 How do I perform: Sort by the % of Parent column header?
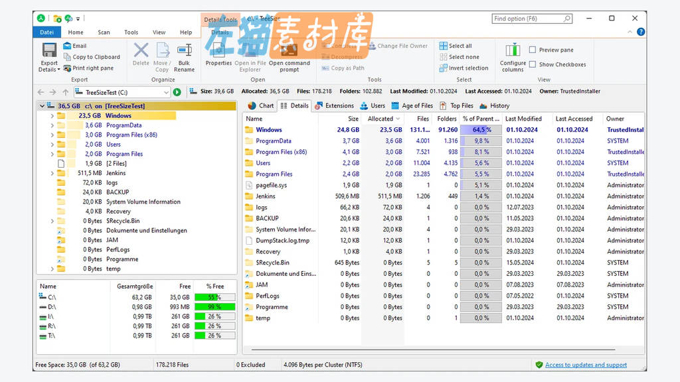(481, 119)
